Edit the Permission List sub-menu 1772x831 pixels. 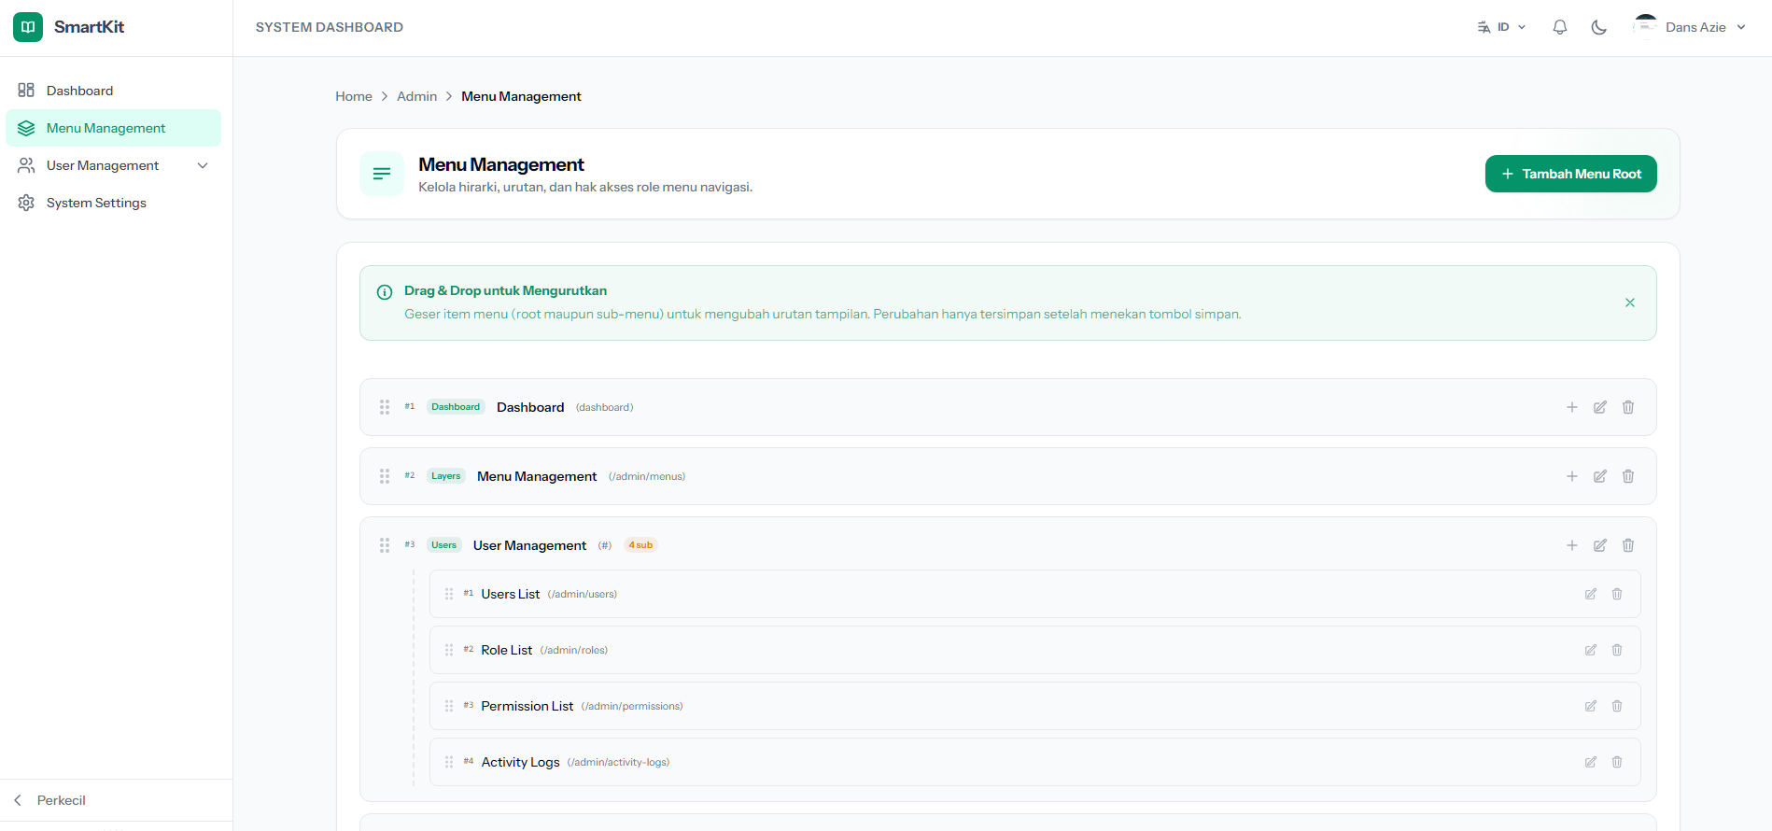1591,706
